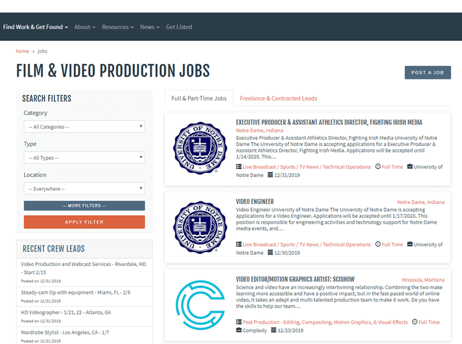Click the briefcase icon beside Complexly

(239, 330)
